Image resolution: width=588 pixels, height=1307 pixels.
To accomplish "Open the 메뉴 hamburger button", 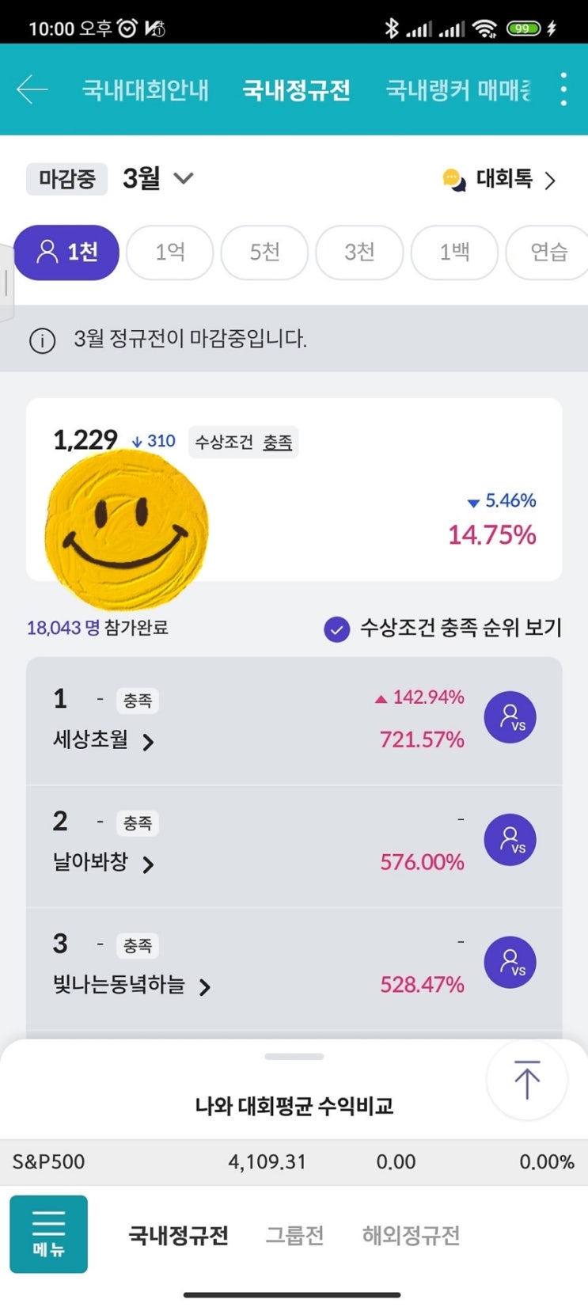I will pyautogui.click(x=48, y=1233).
